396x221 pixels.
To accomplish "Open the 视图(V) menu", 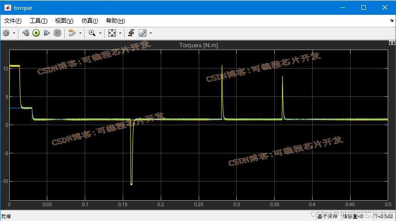I will 64,21.
